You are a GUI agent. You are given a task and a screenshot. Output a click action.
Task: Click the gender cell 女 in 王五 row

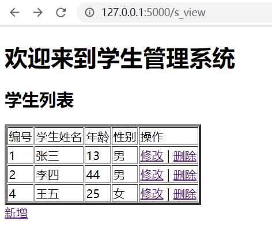click(124, 193)
